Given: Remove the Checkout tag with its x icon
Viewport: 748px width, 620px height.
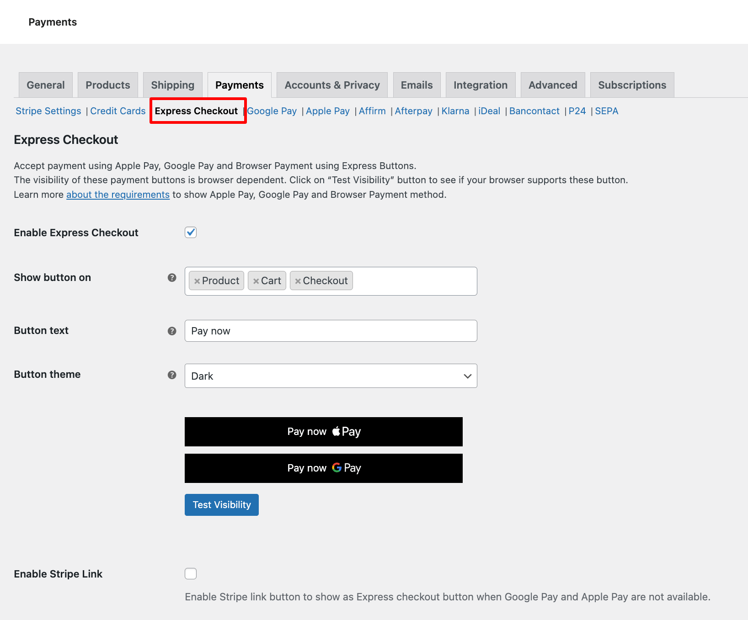Looking at the screenshot, I should click(x=298, y=281).
